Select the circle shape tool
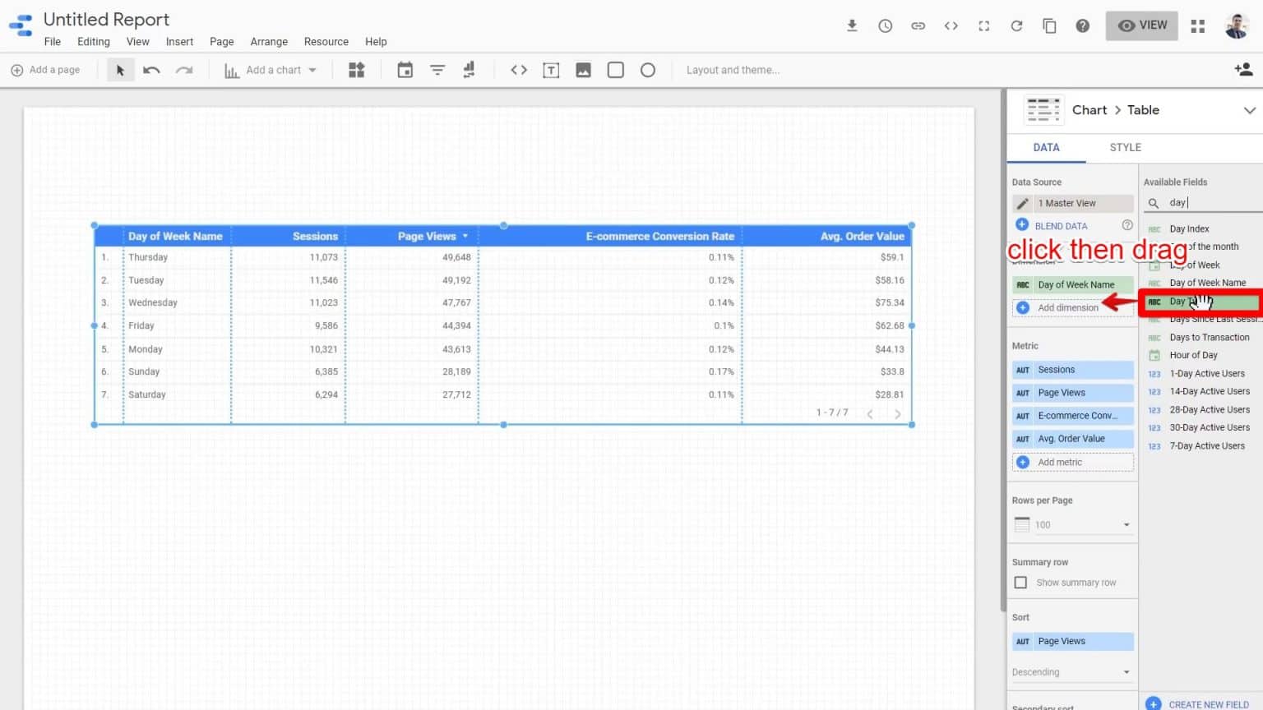Viewport: 1263px width, 710px height. pos(648,70)
